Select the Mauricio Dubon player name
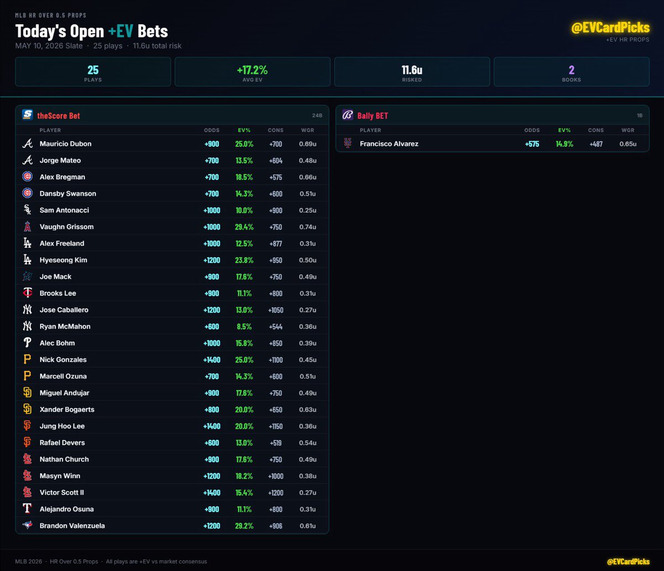The image size is (664, 571). click(65, 143)
